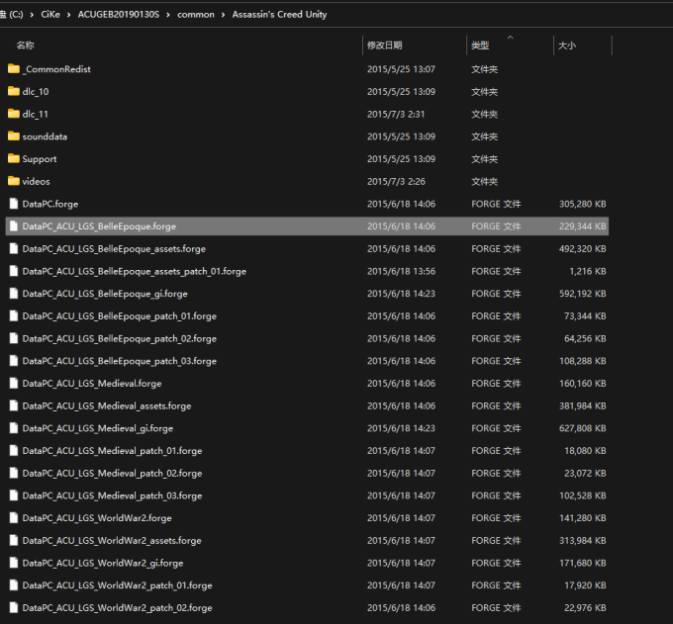Click the 305,280 KB size value
Image resolution: width=673 pixels, height=624 pixels.
pos(582,204)
